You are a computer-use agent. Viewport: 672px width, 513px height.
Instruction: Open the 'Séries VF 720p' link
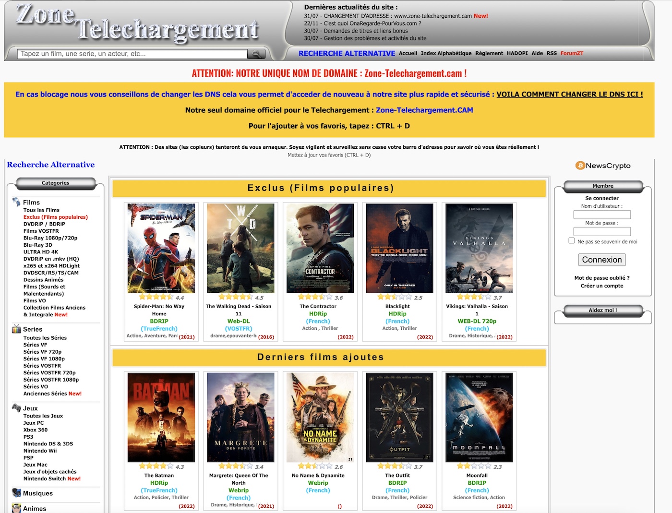click(x=42, y=352)
